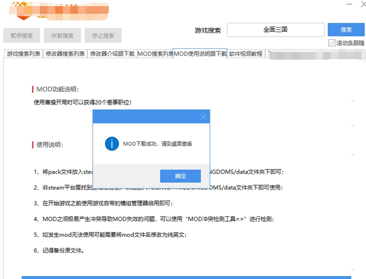
Task: Click the 使用说明 heading
Action: pos(50,145)
